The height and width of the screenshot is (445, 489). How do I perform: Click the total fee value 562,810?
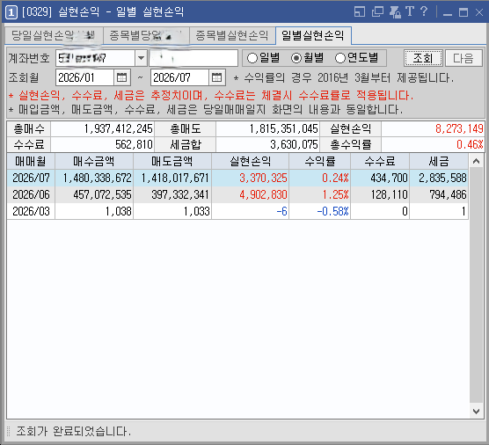tap(134, 145)
